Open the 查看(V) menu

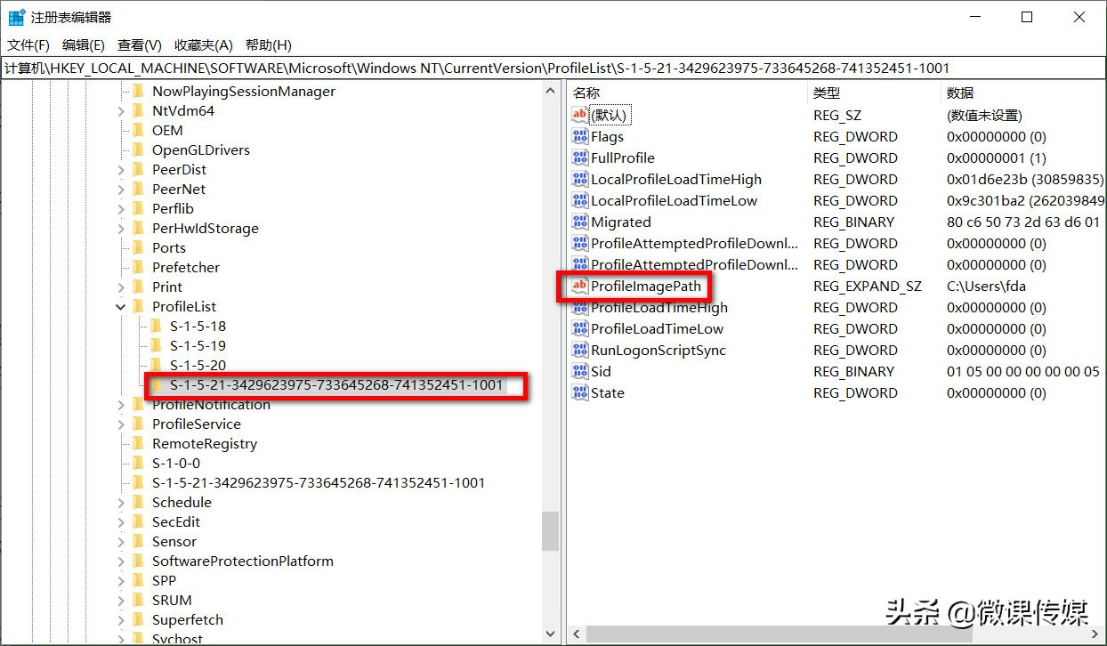140,45
